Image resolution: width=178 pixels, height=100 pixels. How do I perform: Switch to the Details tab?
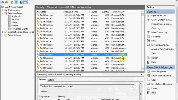pyautogui.click(x=51, y=80)
